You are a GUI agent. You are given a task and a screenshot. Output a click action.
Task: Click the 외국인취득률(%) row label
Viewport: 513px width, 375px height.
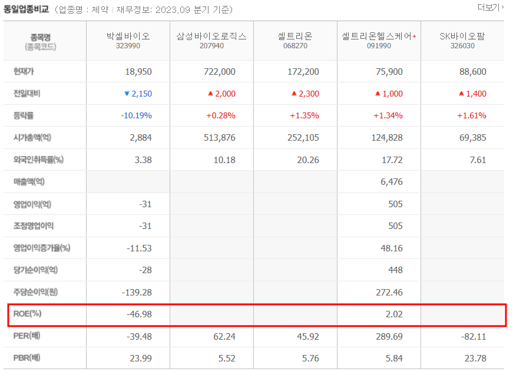pyautogui.click(x=38, y=160)
